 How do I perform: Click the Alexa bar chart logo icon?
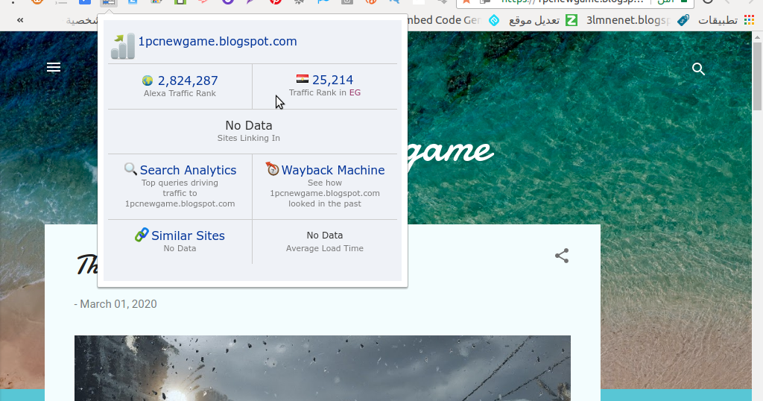(x=123, y=46)
